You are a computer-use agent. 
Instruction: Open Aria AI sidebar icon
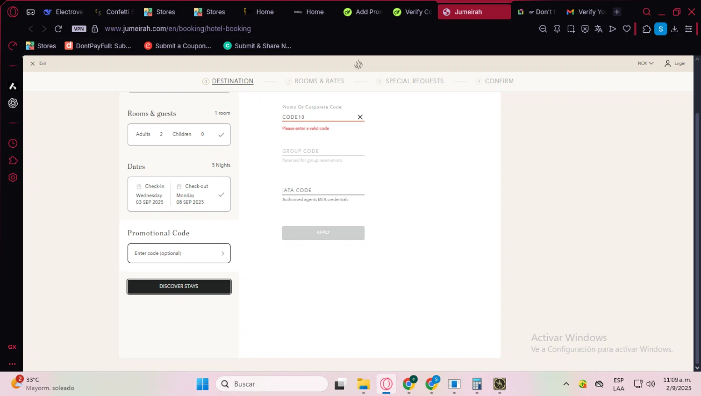tap(13, 86)
